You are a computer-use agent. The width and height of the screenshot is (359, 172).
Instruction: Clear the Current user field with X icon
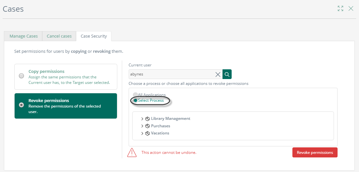coord(218,74)
